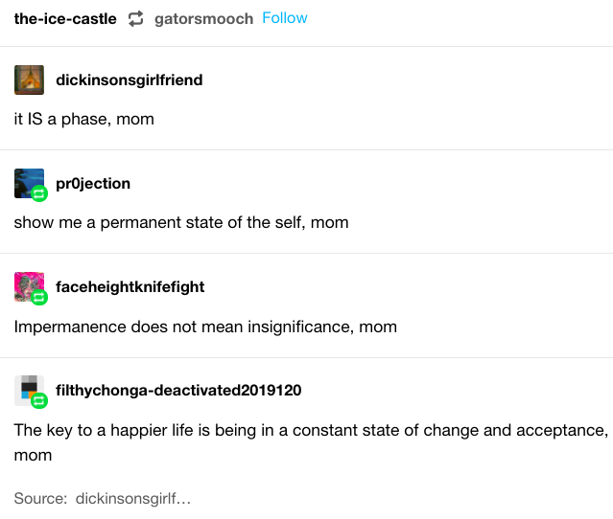Click green reblog badge on filthychonga avatar

[39, 400]
